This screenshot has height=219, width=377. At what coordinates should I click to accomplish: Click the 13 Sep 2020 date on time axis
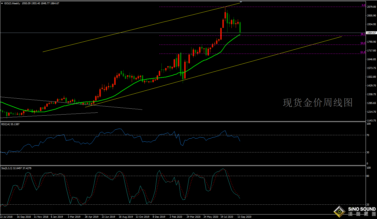244,217
